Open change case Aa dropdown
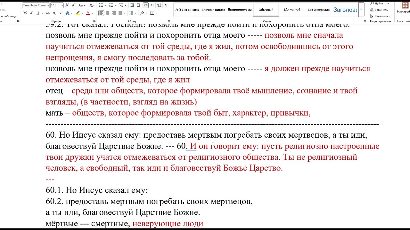Viewport: 410px width, 230px height. click(x=82, y=5)
